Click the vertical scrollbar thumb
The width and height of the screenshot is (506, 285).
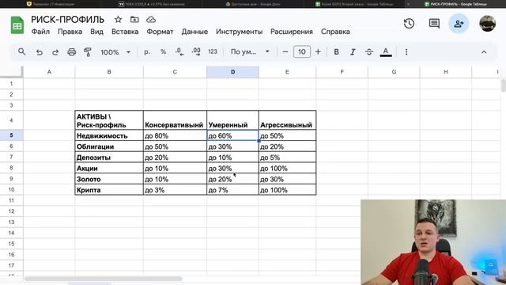[x=504, y=85]
